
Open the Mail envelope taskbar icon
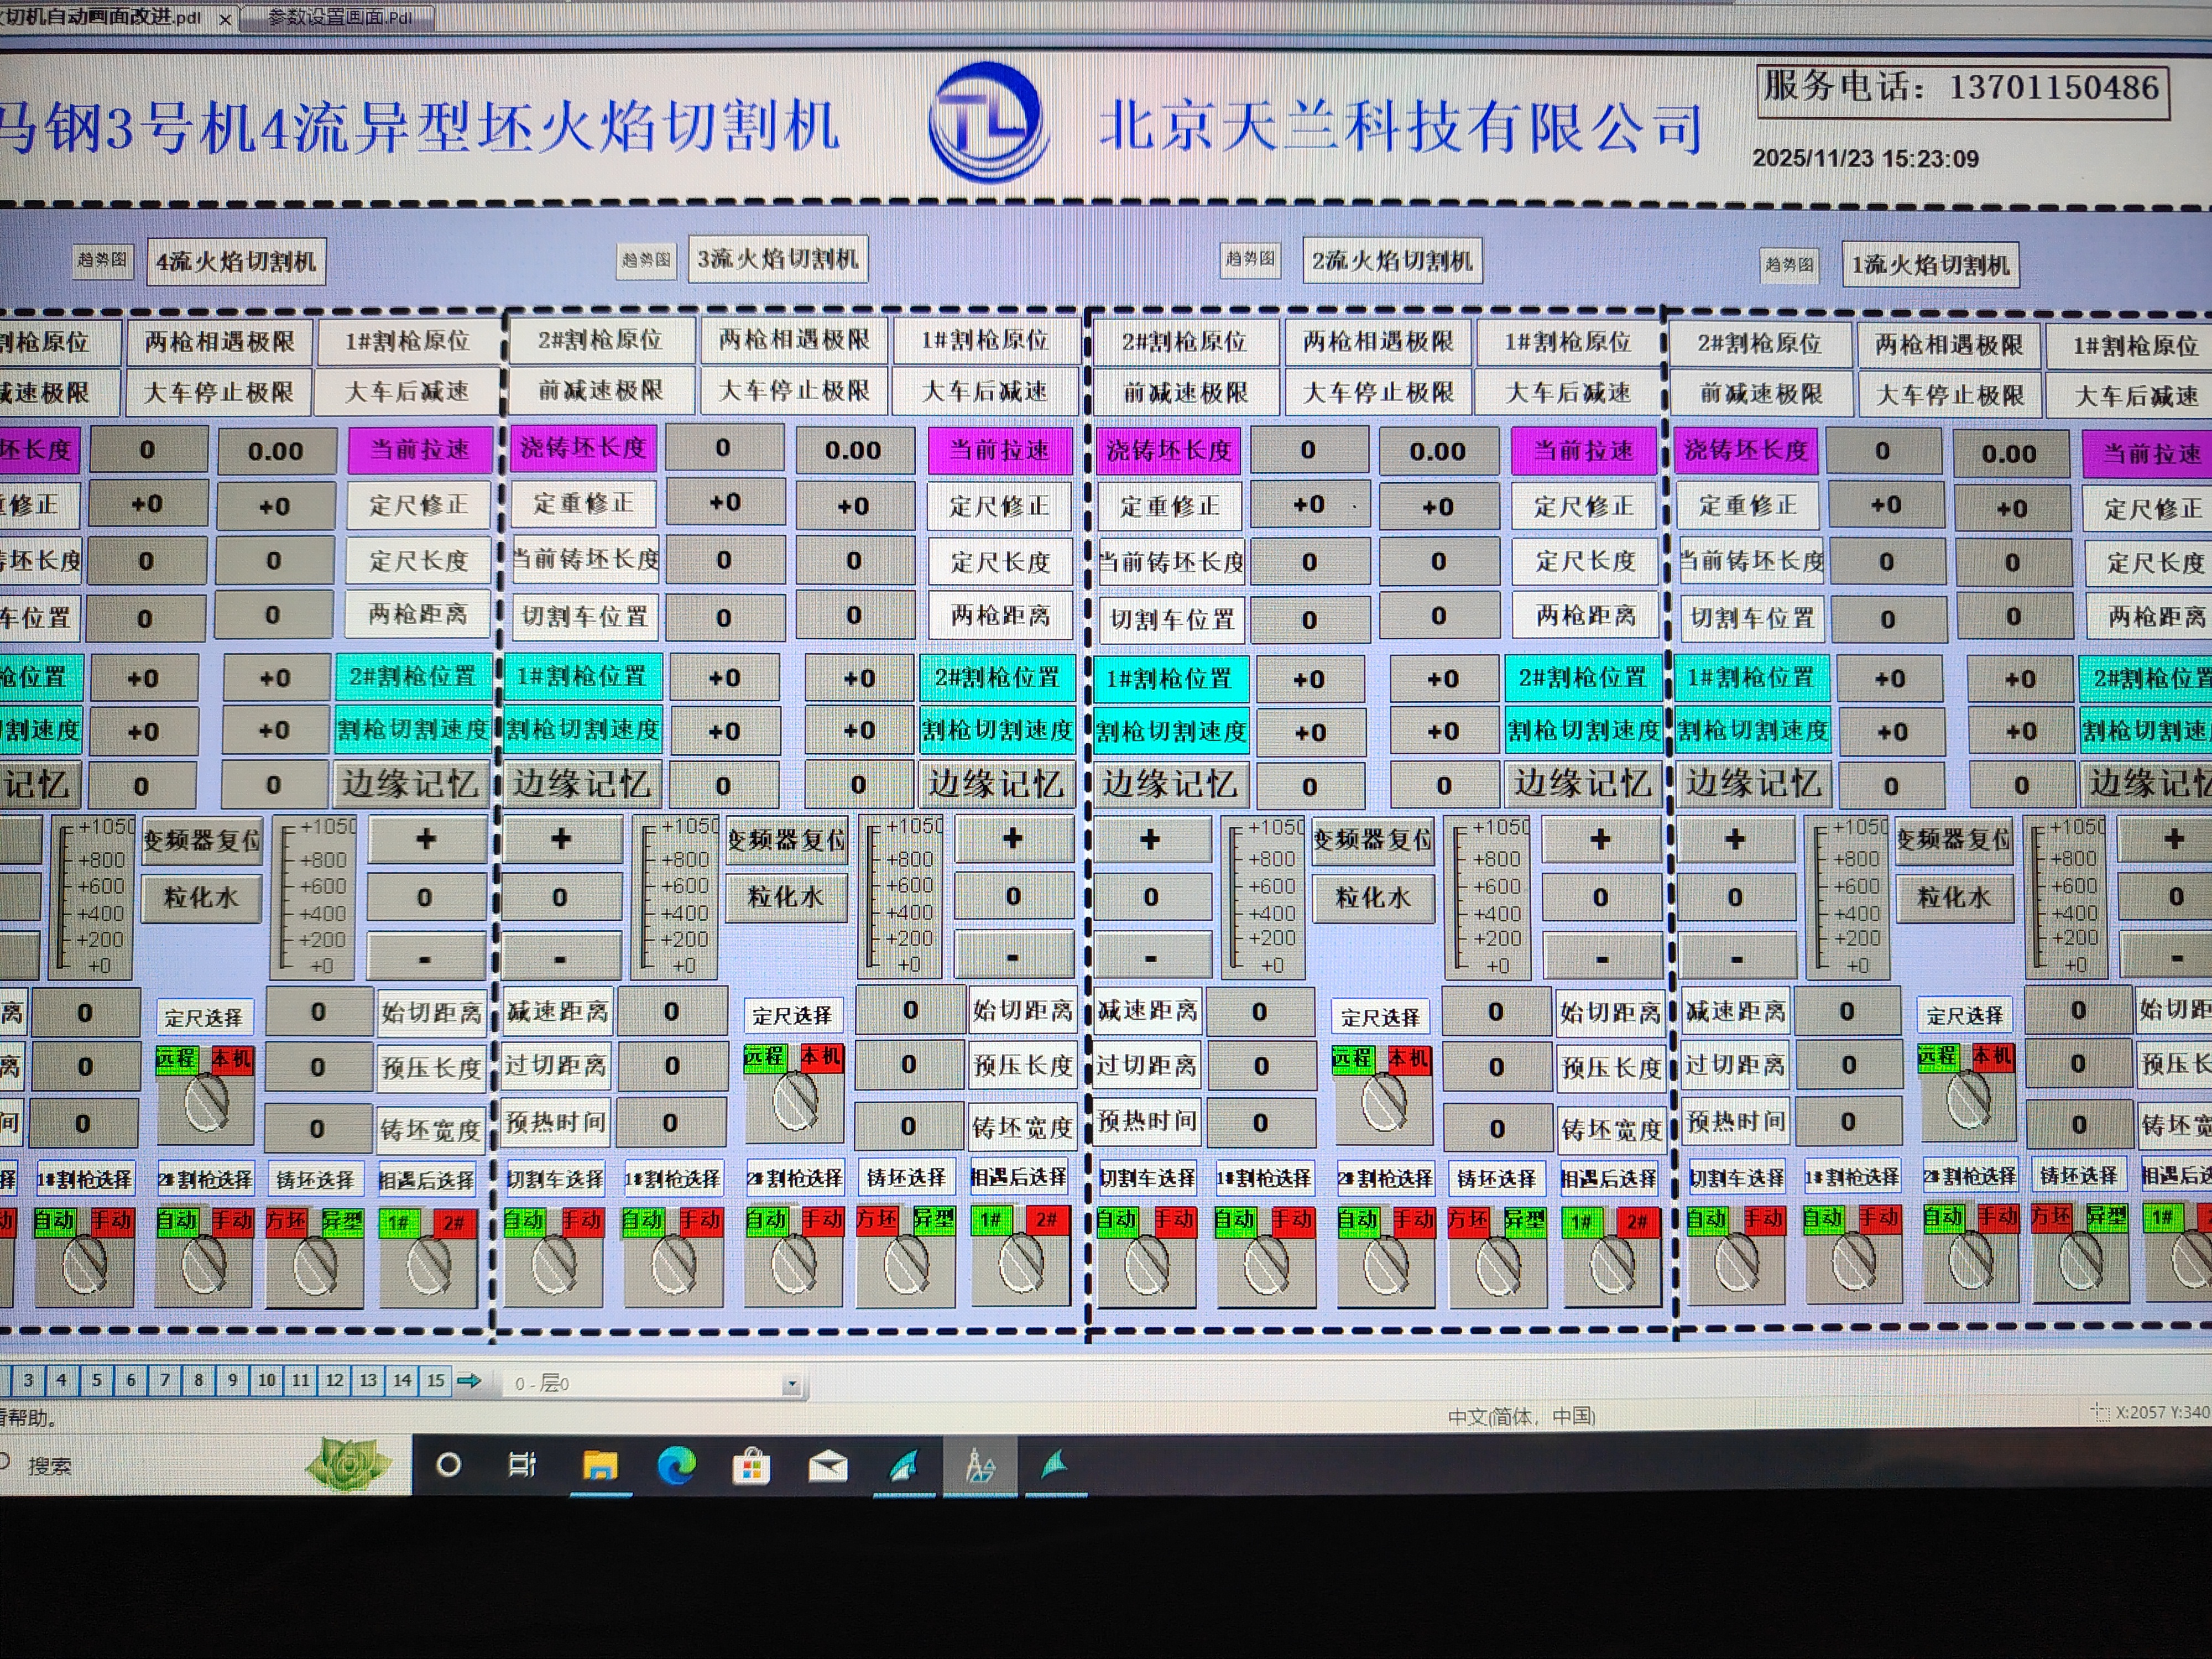tap(828, 1467)
